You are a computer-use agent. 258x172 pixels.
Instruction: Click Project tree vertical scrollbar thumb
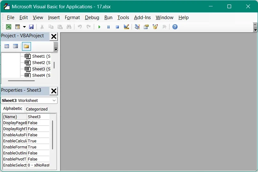tap(54, 65)
